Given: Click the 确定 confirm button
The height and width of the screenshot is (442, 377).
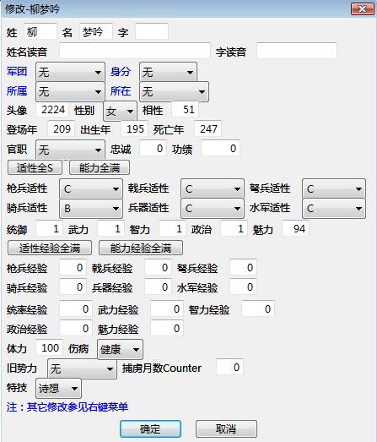Looking at the screenshot, I should tap(150, 429).
